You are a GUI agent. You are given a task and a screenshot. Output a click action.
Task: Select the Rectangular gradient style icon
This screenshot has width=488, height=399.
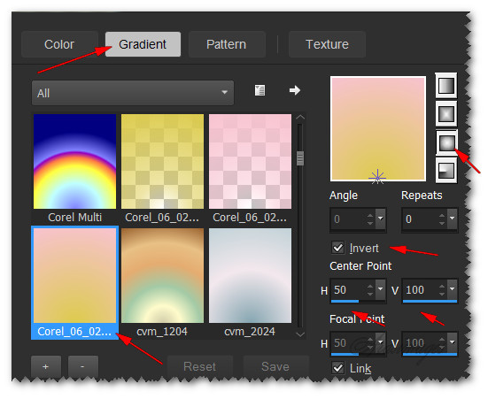[x=446, y=113]
